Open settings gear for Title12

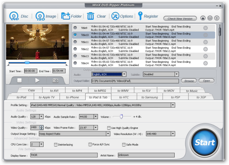coord(206,49)
